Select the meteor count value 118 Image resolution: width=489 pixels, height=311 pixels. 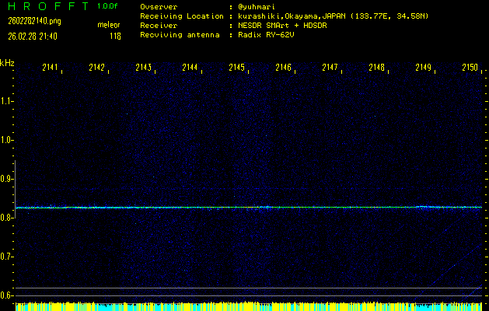(115, 35)
